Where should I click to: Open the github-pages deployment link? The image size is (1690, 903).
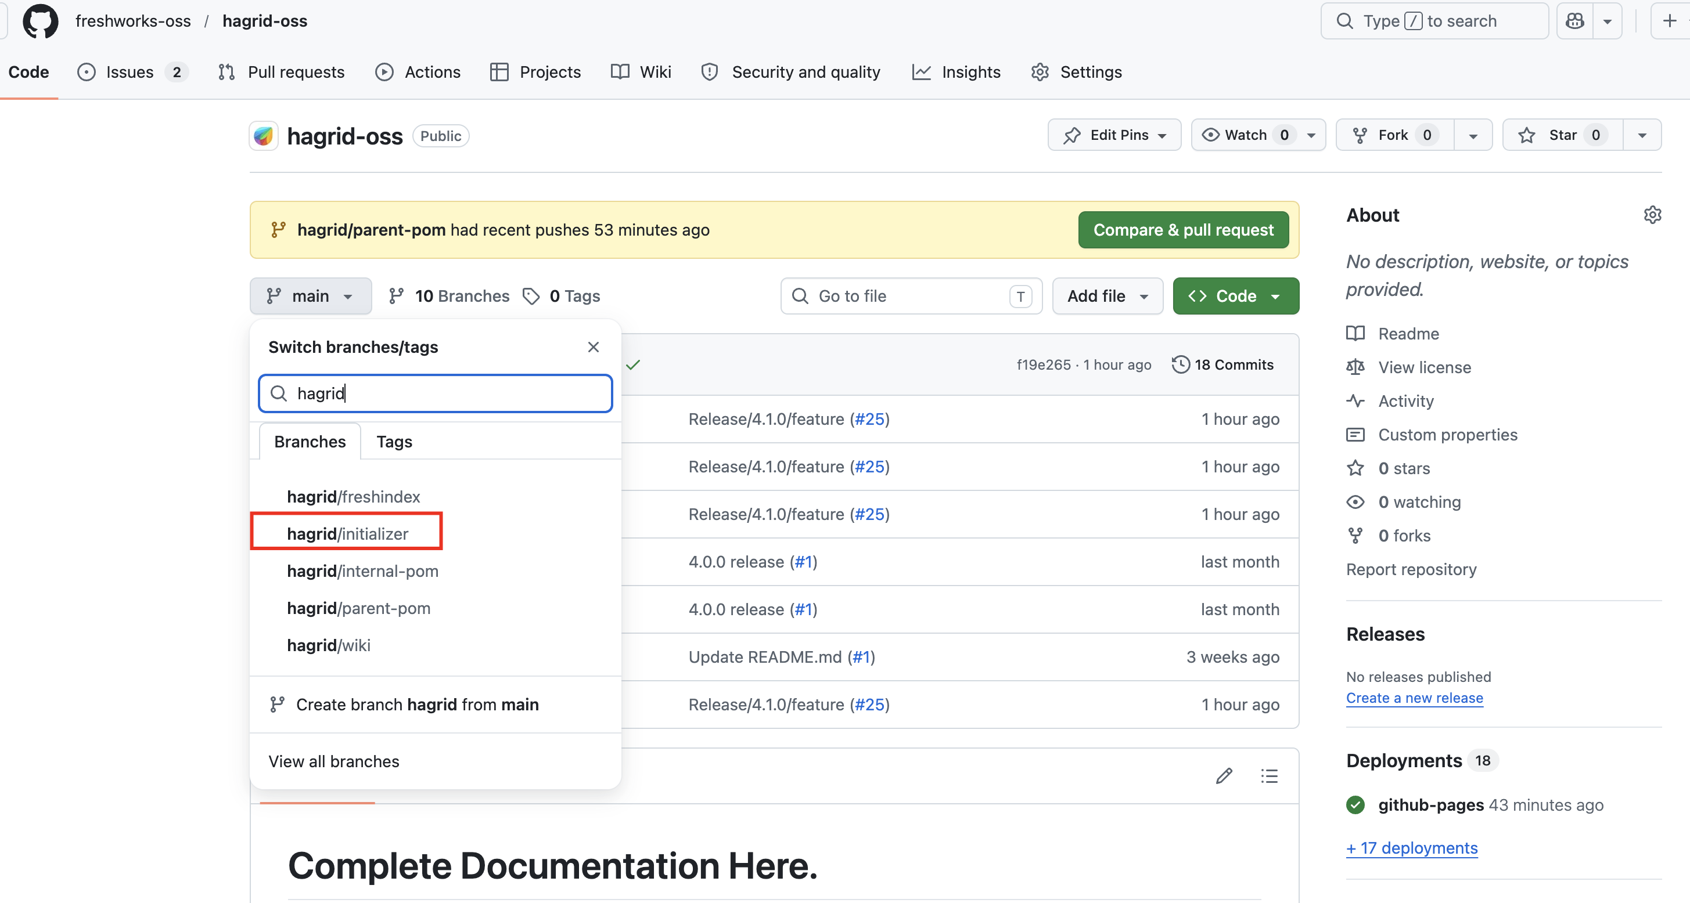click(1431, 806)
